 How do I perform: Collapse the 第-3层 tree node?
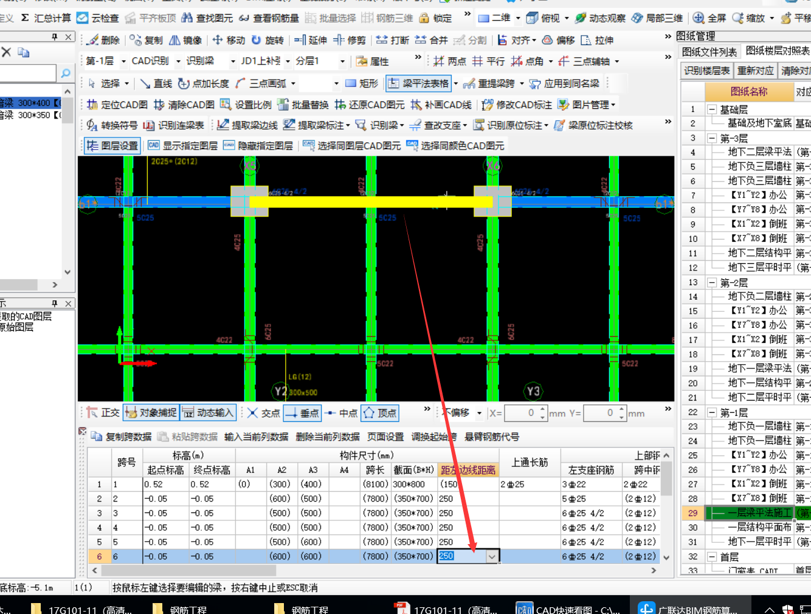pos(712,138)
